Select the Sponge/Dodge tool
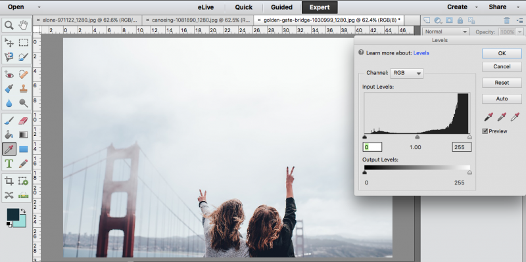 point(23,103)
